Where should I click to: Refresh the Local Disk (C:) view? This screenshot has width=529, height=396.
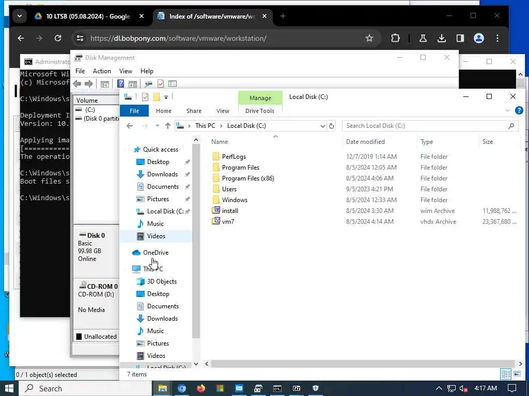pyautogui.click(x=331, y=126)
